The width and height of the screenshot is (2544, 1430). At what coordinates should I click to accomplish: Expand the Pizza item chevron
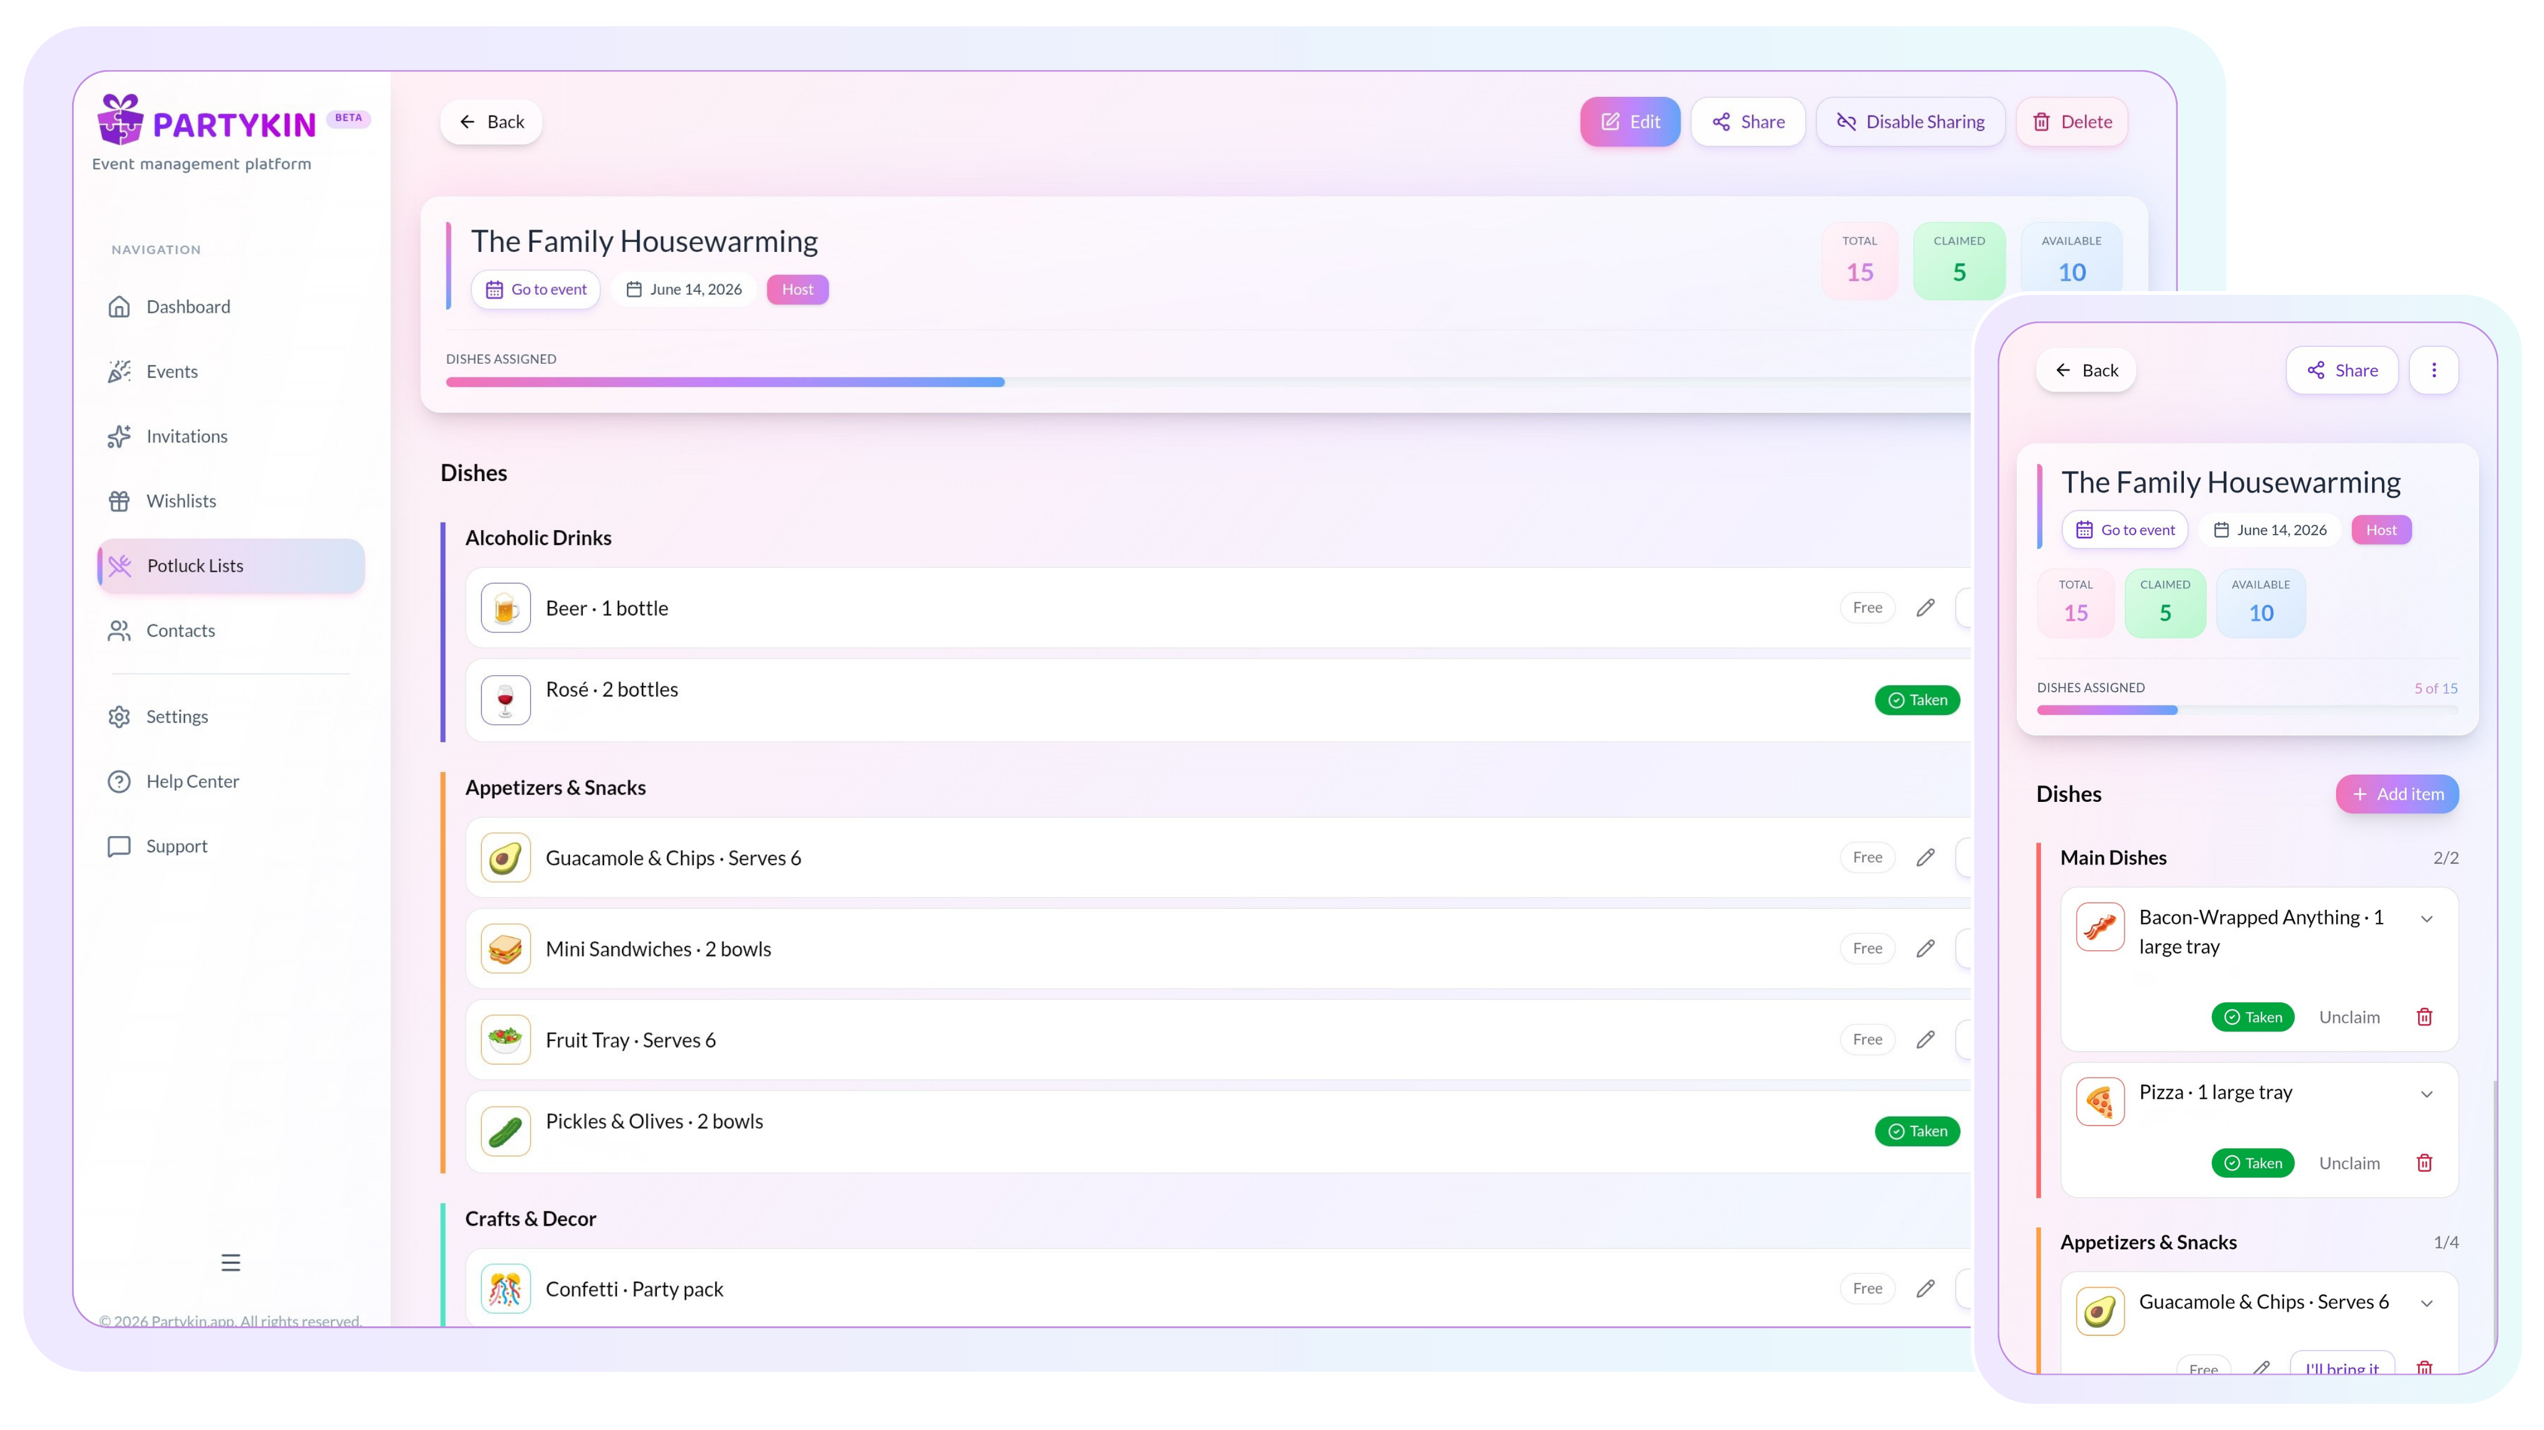[x=2427, y=1093]
